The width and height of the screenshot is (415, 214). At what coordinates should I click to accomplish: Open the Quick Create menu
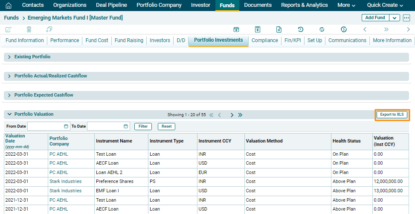385,5
